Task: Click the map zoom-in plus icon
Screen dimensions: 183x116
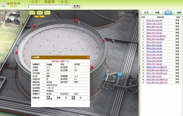Action: [2, 13]
